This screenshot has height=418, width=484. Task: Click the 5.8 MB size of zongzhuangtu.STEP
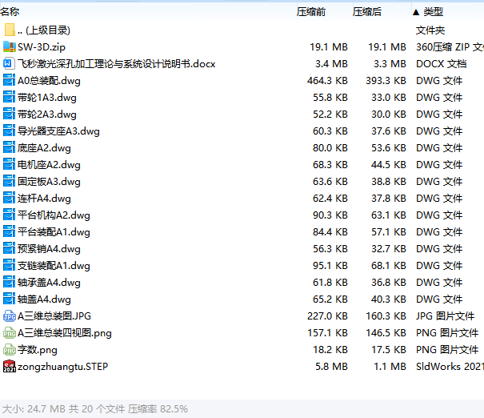coord(331,367)
